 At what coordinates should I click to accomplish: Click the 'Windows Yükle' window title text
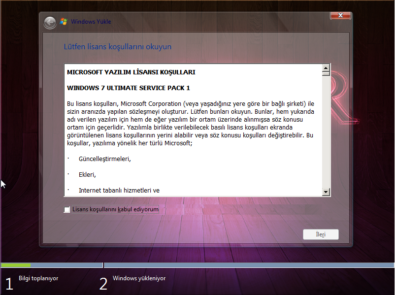point(91,22)
